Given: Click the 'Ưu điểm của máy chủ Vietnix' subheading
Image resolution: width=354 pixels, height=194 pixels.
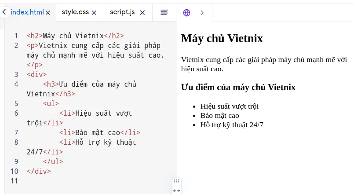Looking at the screenshot, I should point(238,88).
